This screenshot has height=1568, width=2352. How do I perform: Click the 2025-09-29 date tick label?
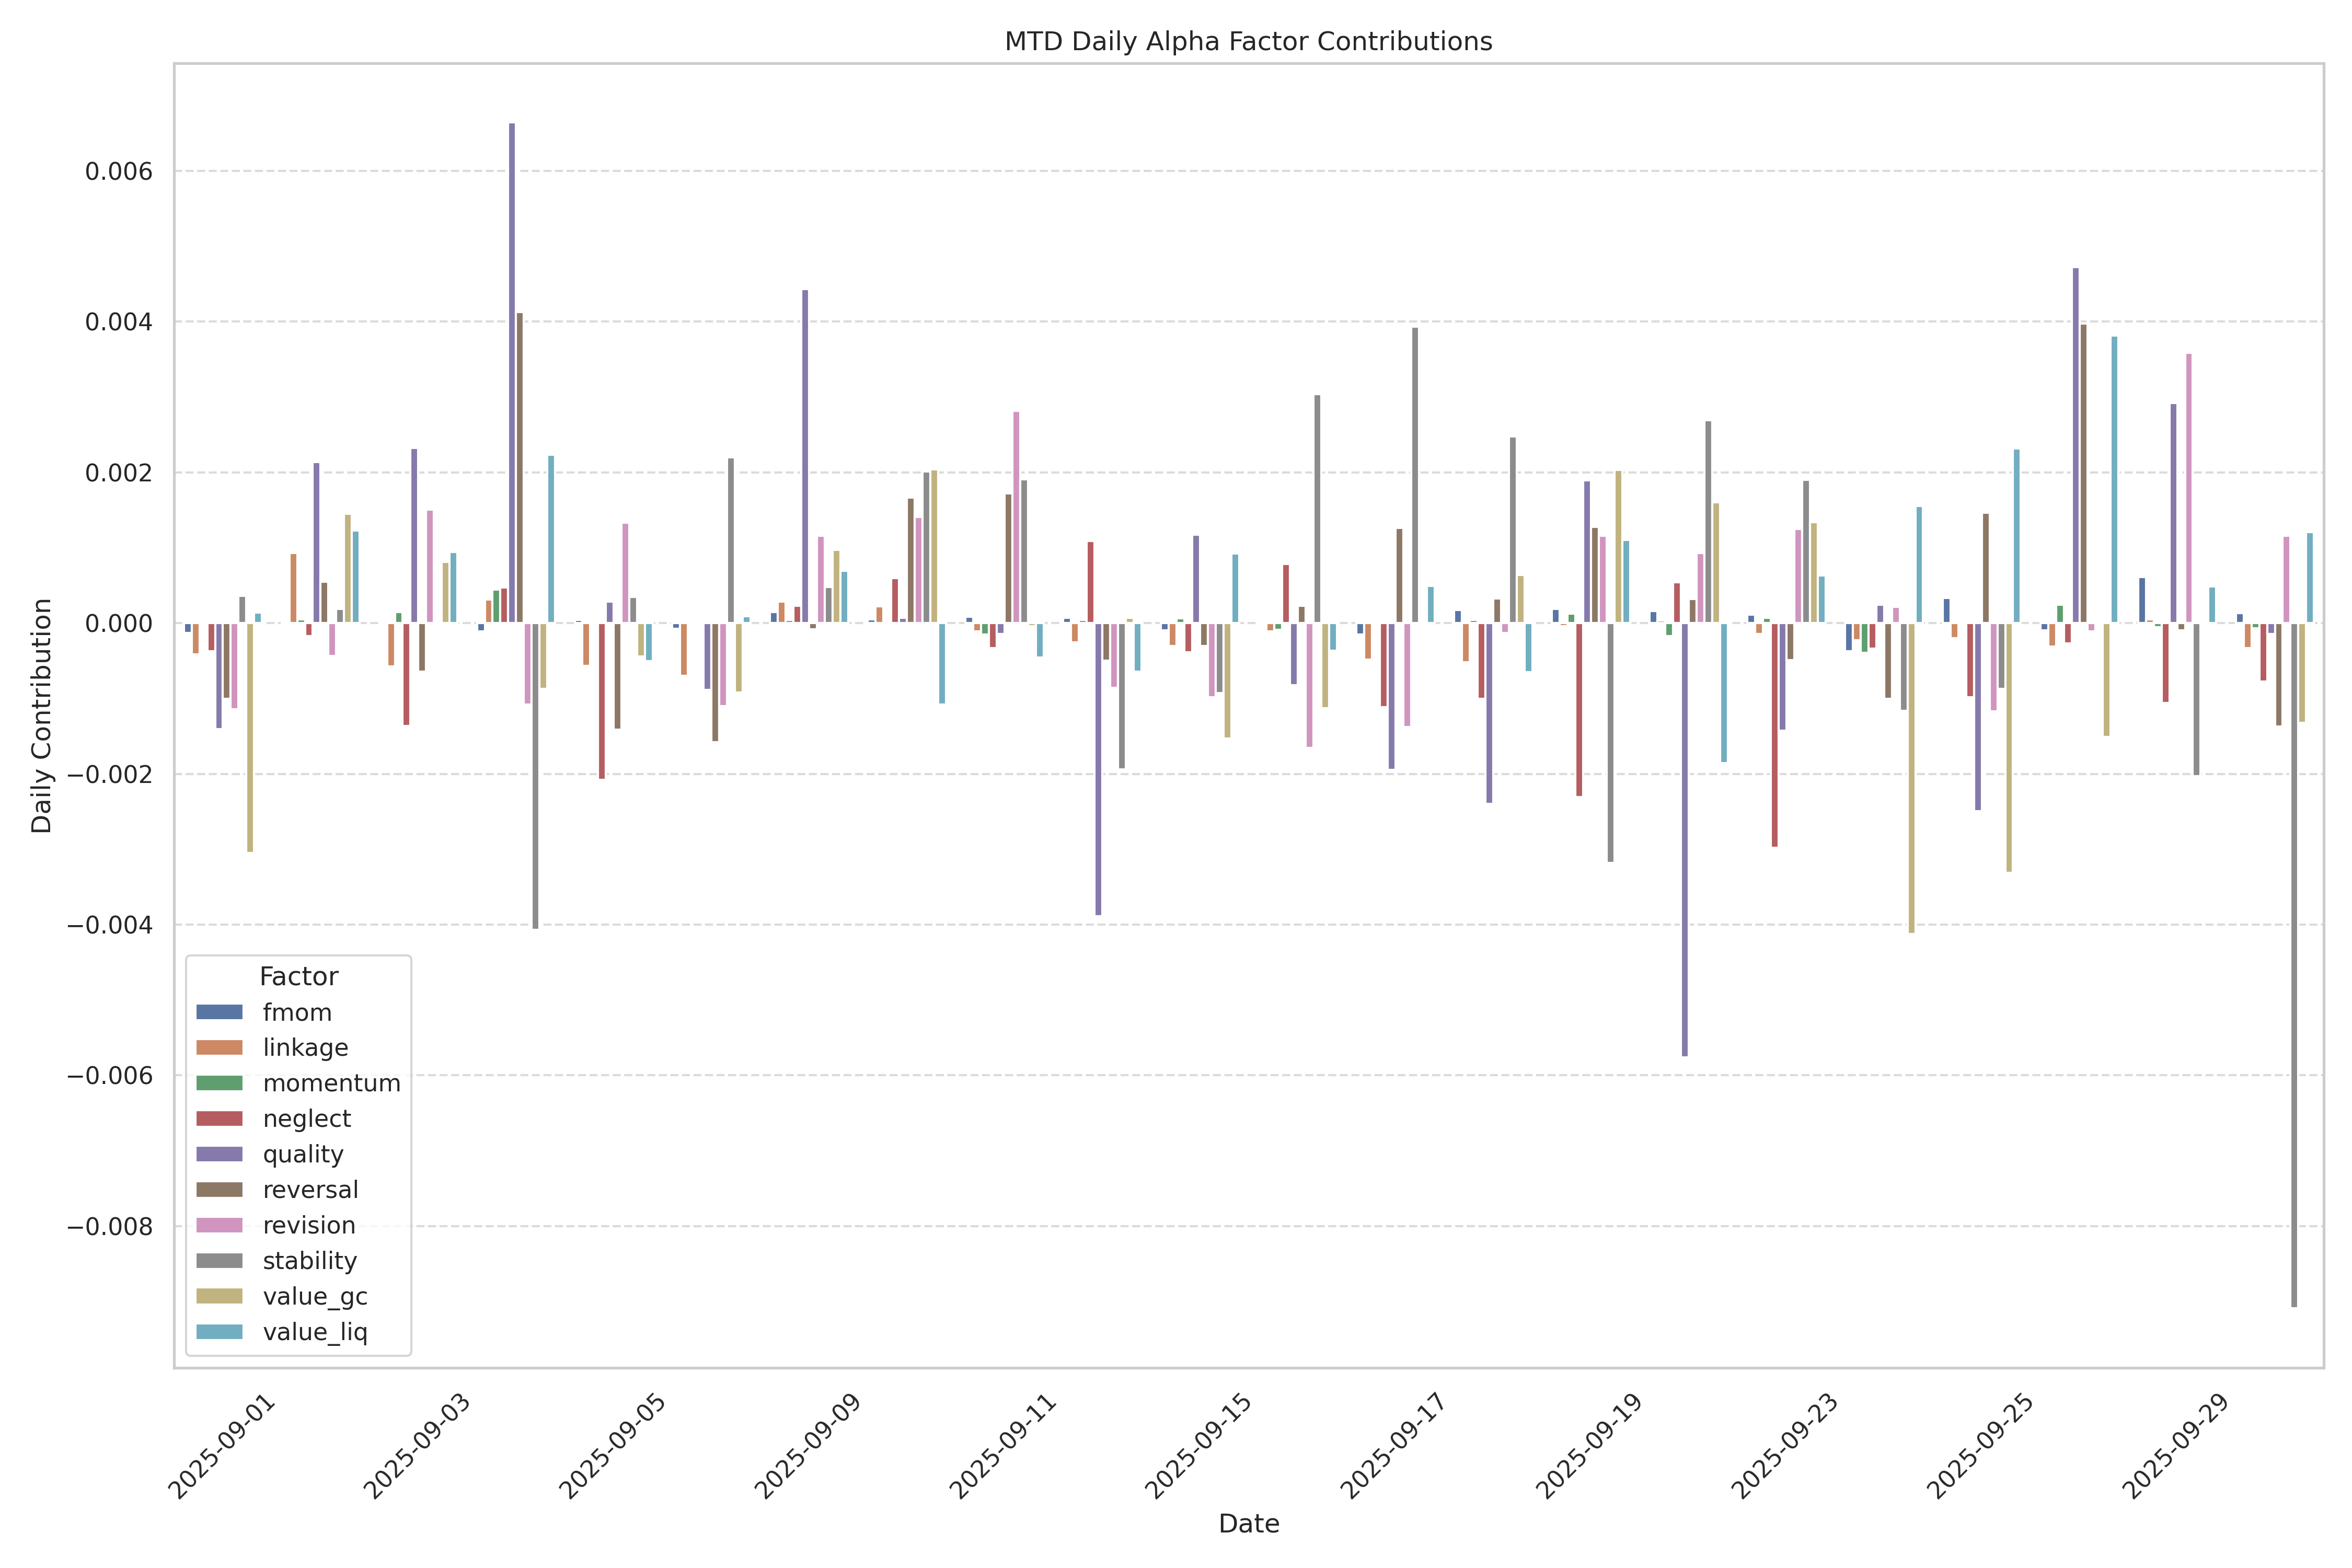(2176, 1447)
